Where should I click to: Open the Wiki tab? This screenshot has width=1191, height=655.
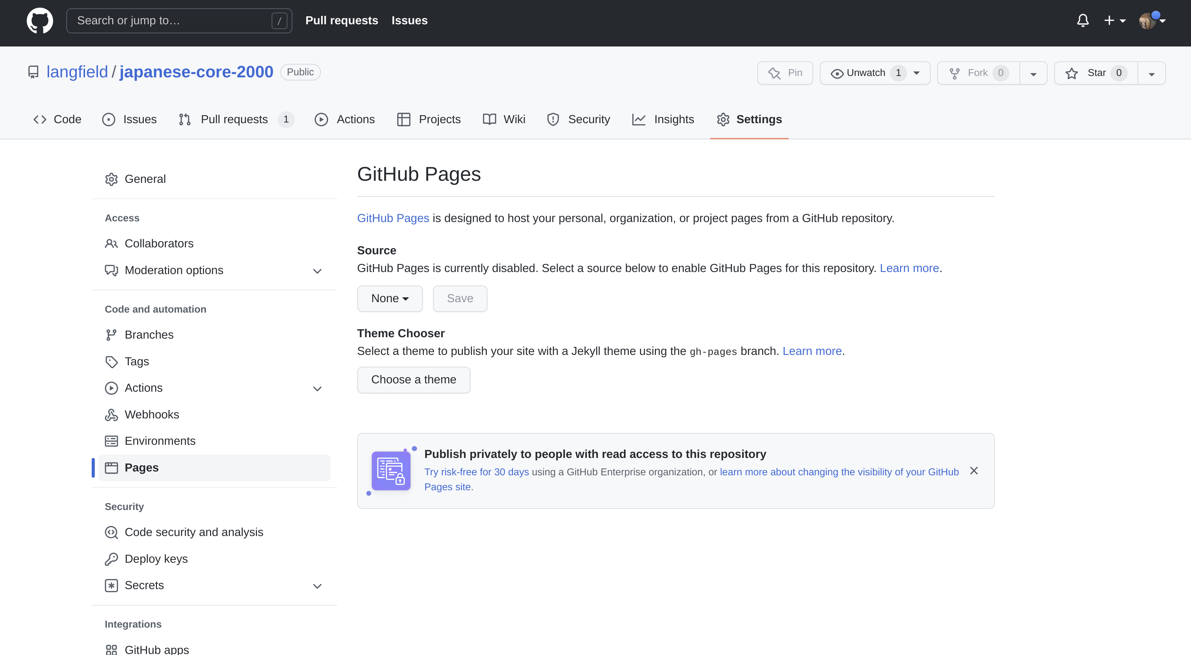pyautogui.click(x=504, y=119)
